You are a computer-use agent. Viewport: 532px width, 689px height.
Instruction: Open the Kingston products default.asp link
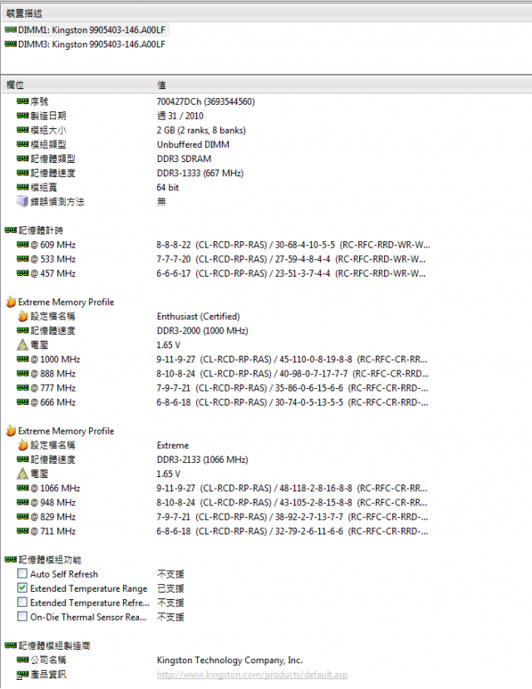252,675
